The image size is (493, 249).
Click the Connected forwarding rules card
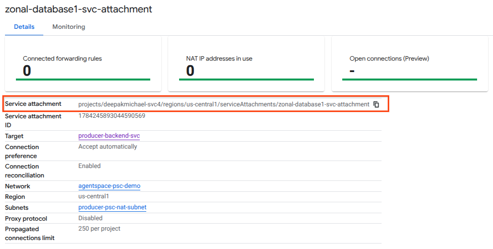point(83,64)
